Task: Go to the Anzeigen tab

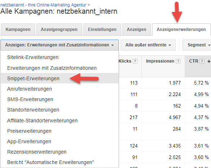Action: tap(136, 29)
